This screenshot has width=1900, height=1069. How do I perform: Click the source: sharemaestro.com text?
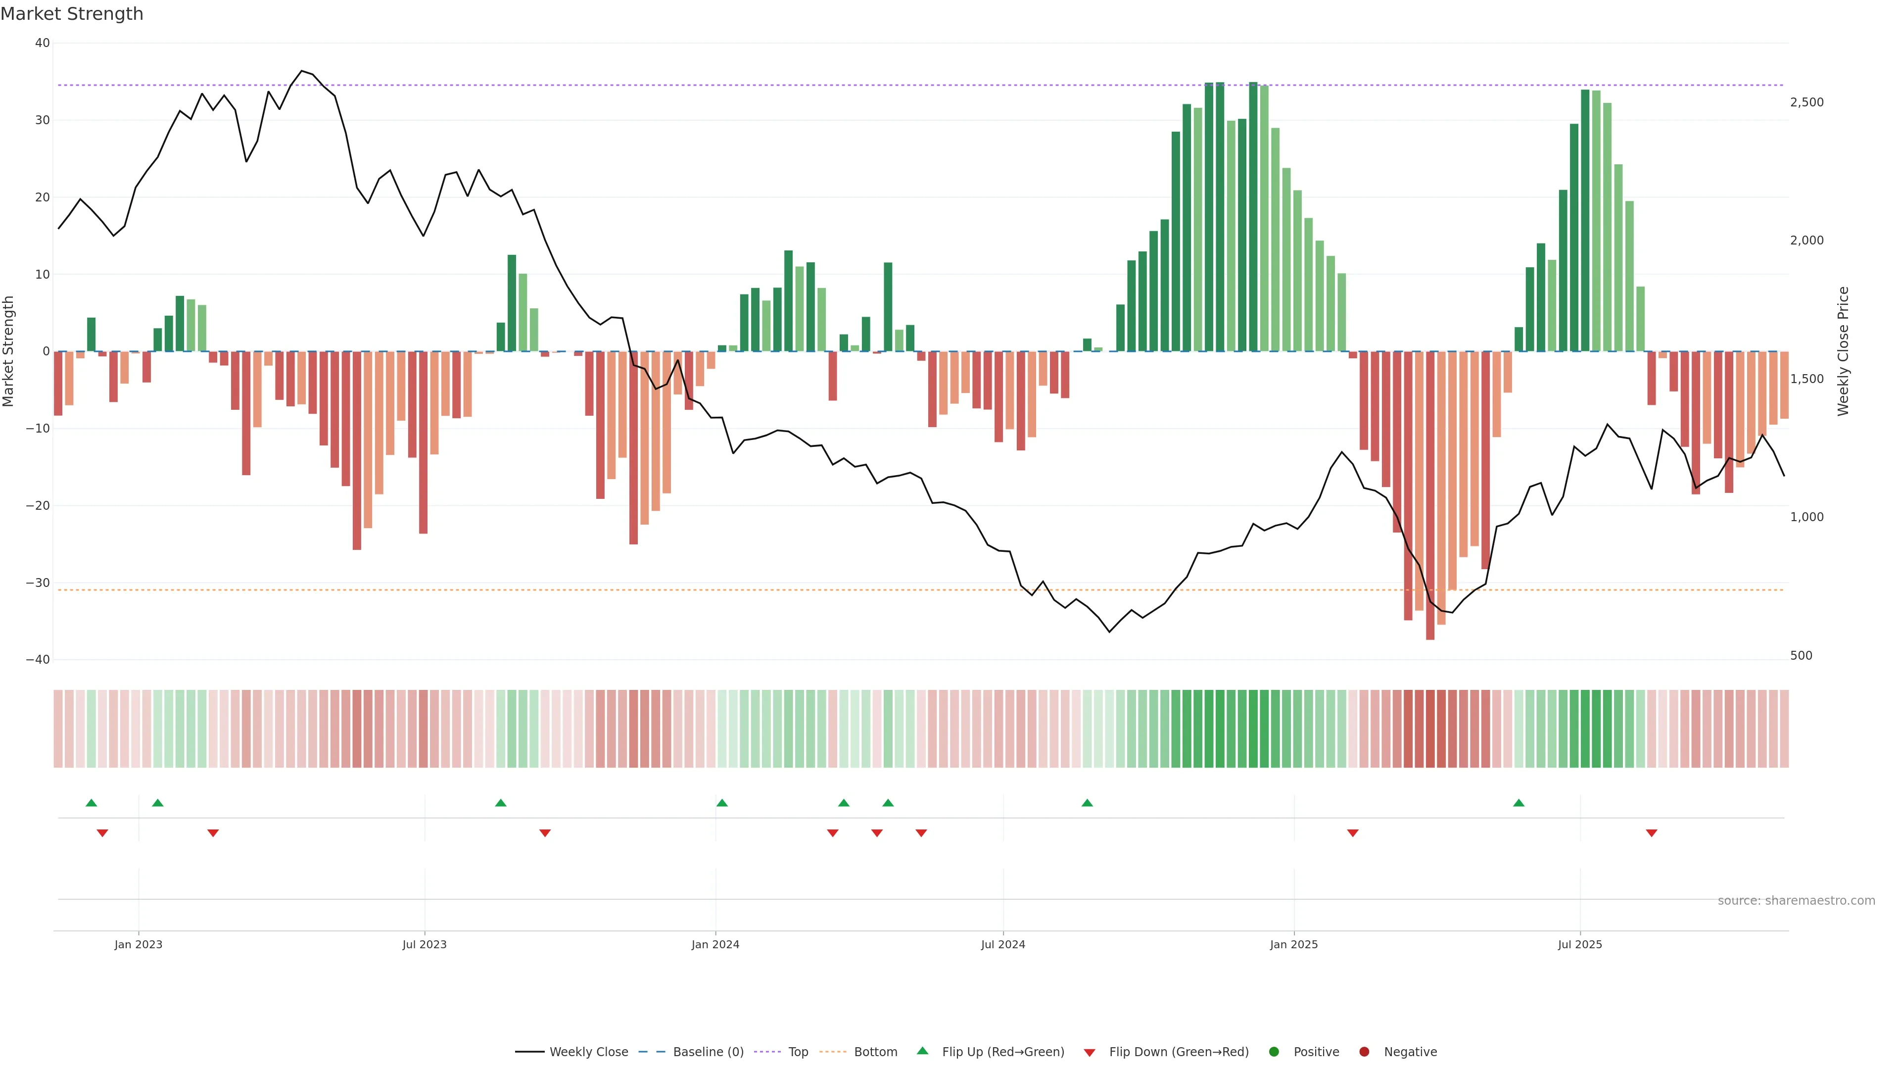[x=1796, y=900]
